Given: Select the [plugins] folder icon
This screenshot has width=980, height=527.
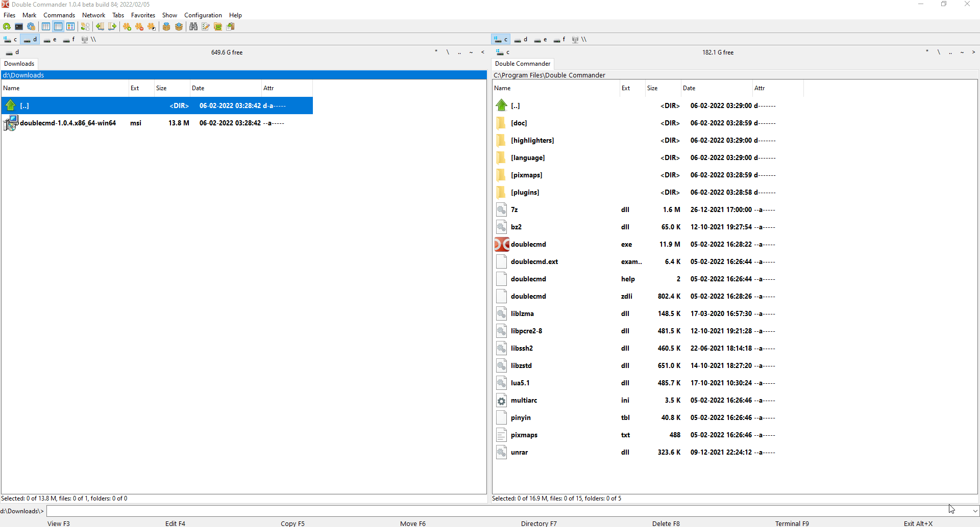Looking at the screenshot, I should (501, 192).
